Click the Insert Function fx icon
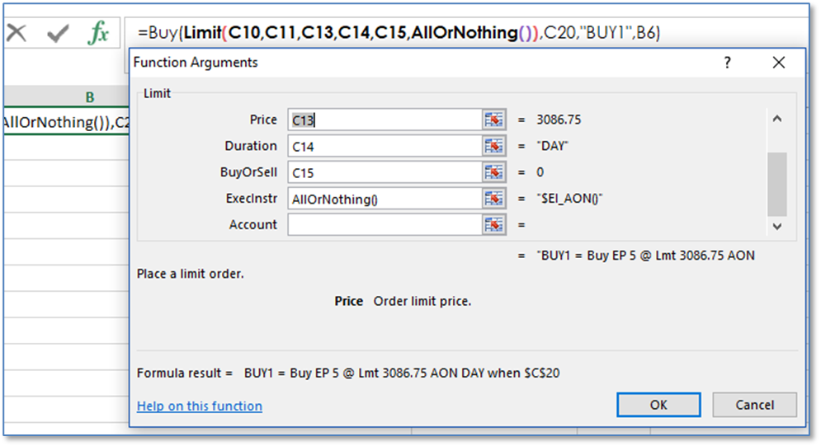This screenshot has height=446, width=821. coord(98,34)
